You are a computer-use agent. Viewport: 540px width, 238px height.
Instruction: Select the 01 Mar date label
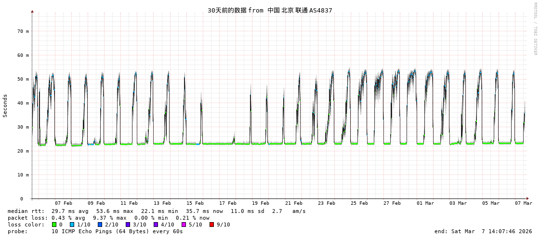point(425,203)
